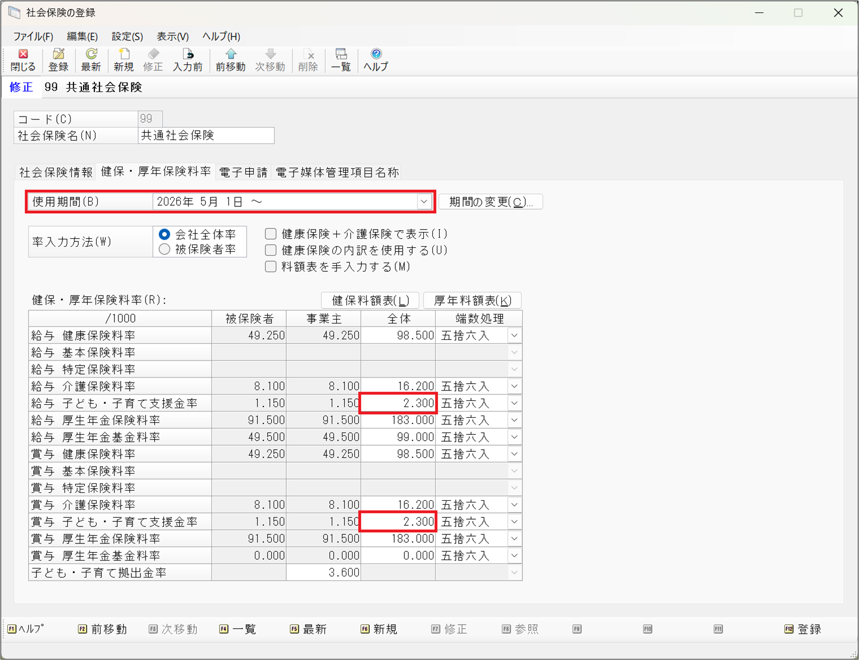Screen dimensions: 859x660
Task: Create new entry via 新規 icon
Action: (123, 60)
